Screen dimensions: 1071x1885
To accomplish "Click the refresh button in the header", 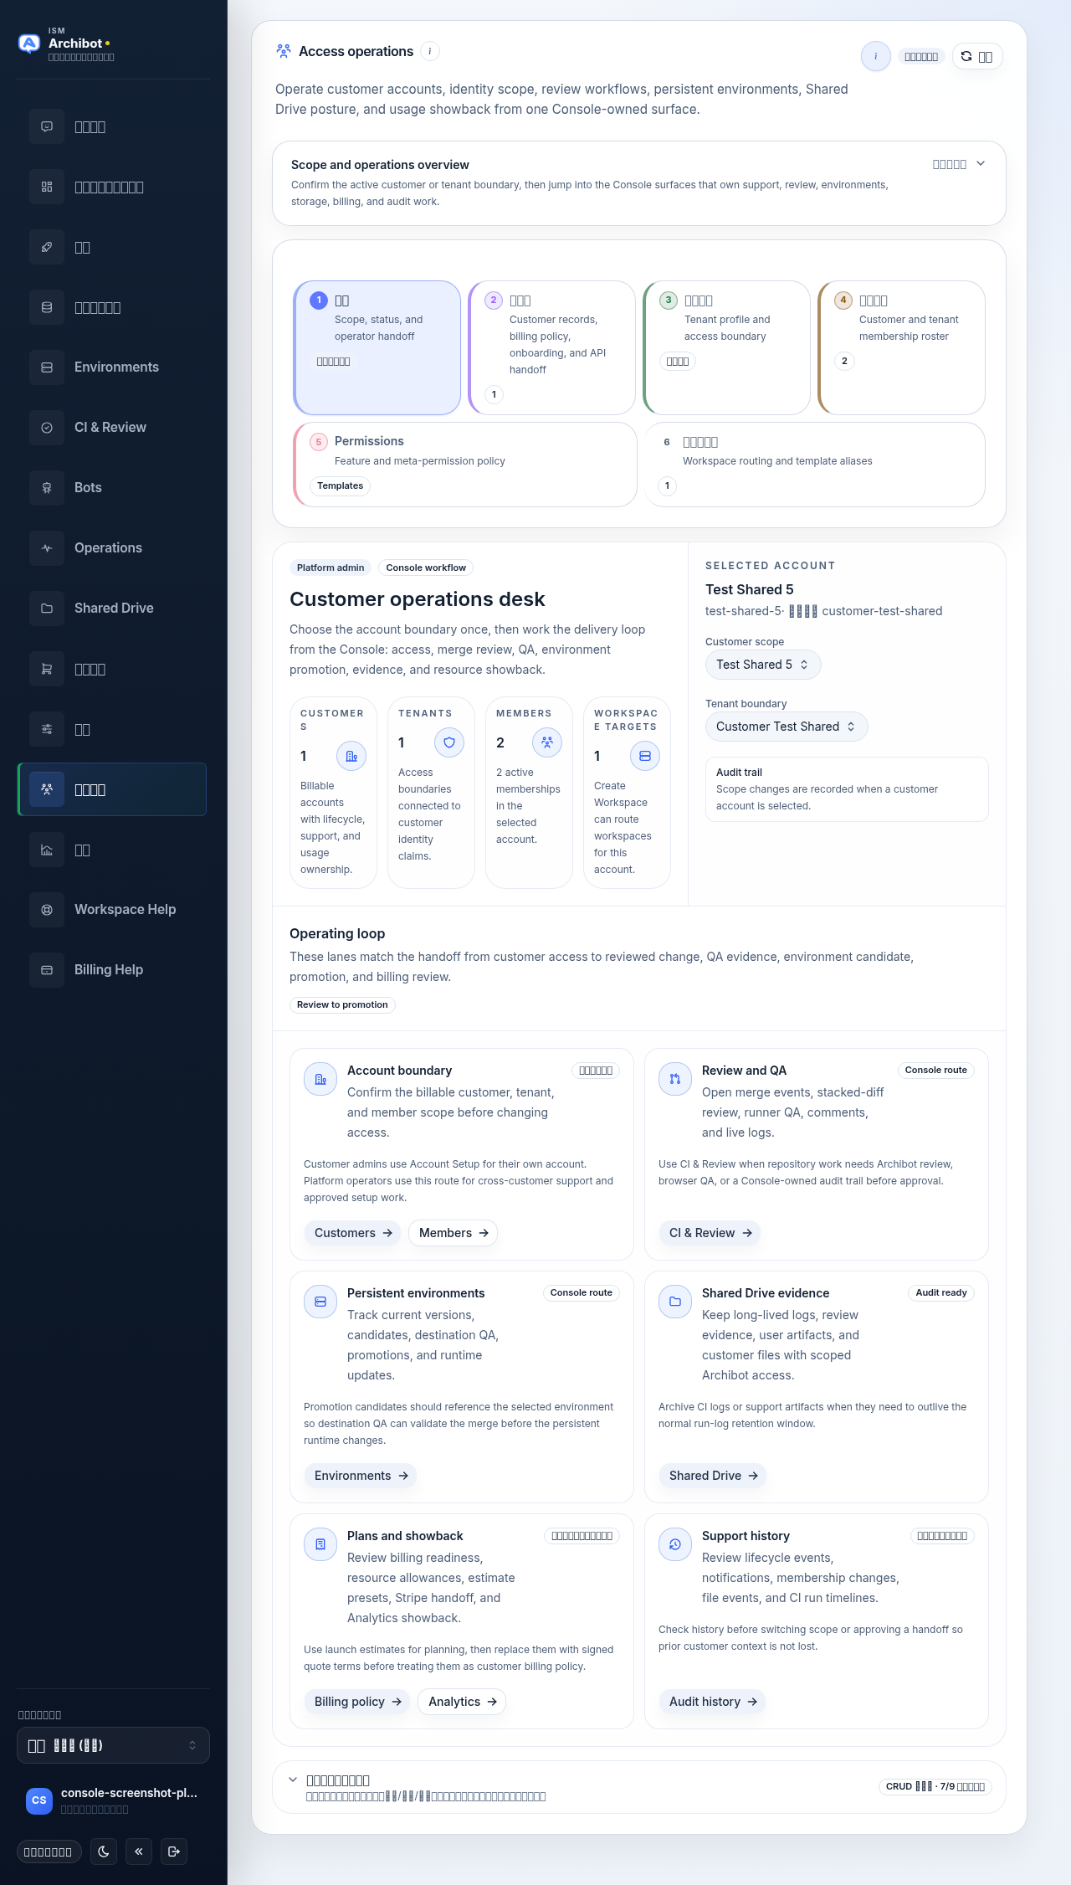I will tap(977, 56).
